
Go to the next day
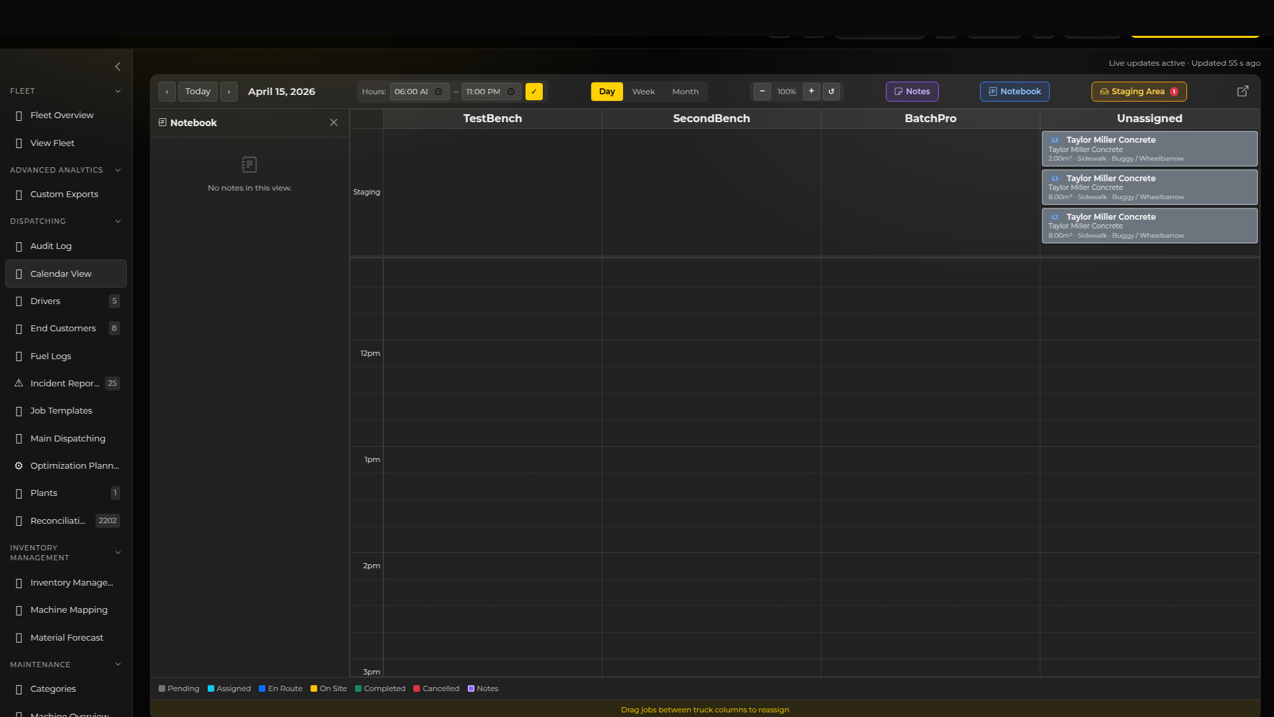click(229, 92)
